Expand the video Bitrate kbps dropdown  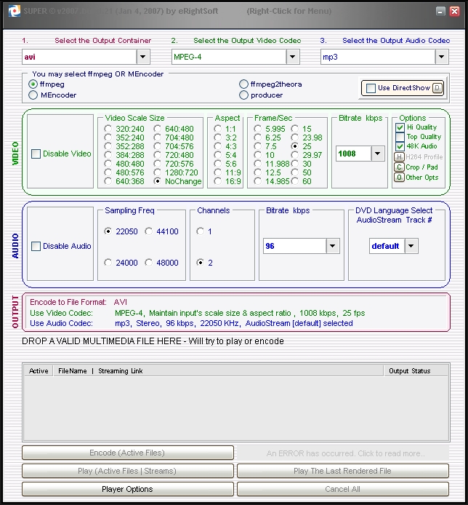tap(378, 154)
